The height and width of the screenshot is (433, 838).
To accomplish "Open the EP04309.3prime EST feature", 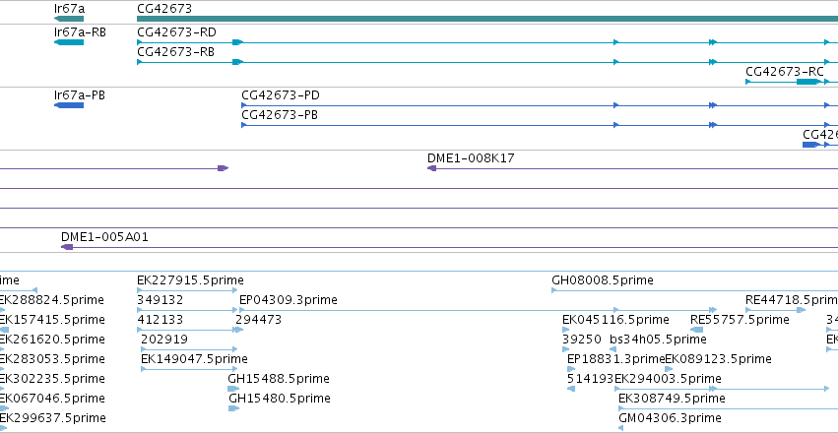I will tap(478, 310).
